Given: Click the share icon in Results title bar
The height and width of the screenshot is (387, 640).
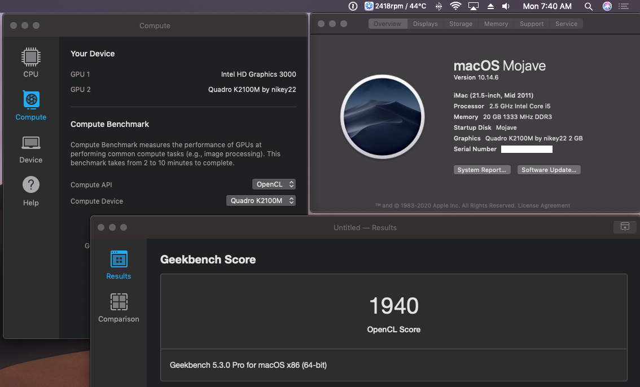Looking at the screenshot, I should (x=625, y=227).
